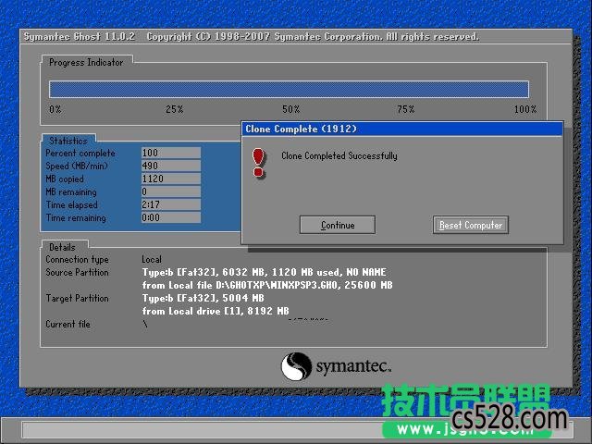The image size is (592, 444).
Task: Click the 100% progress scale label
Action: (525, 109)
